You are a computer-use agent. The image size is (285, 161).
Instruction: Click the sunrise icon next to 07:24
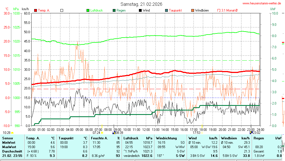click(102, 133)
